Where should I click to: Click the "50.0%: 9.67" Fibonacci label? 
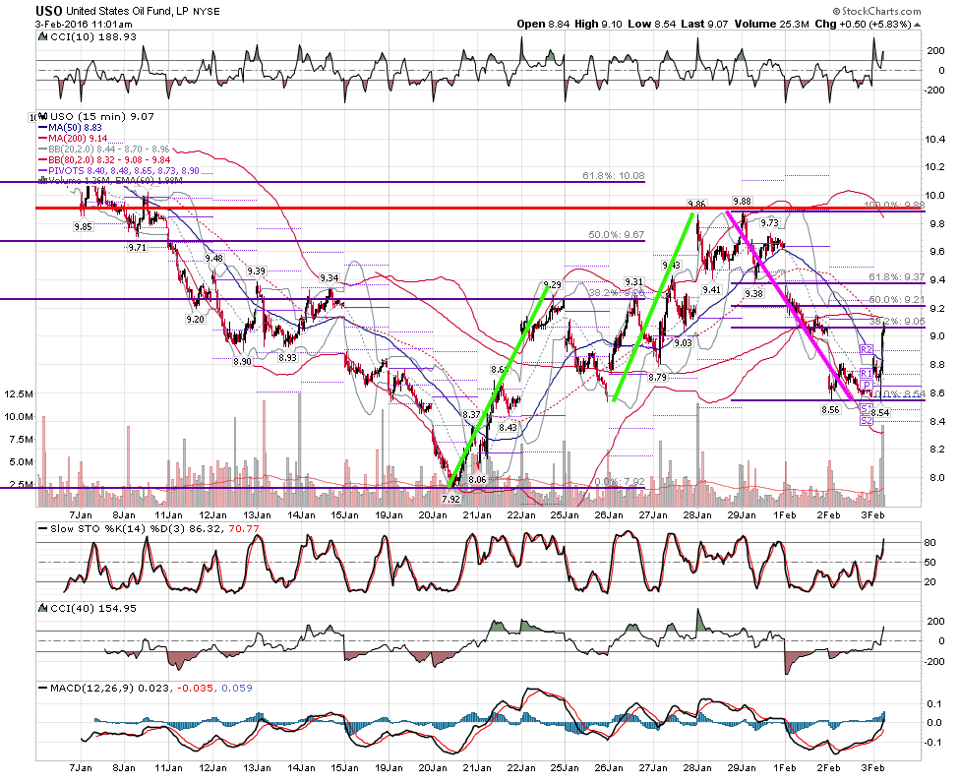[x=617, y=235]
